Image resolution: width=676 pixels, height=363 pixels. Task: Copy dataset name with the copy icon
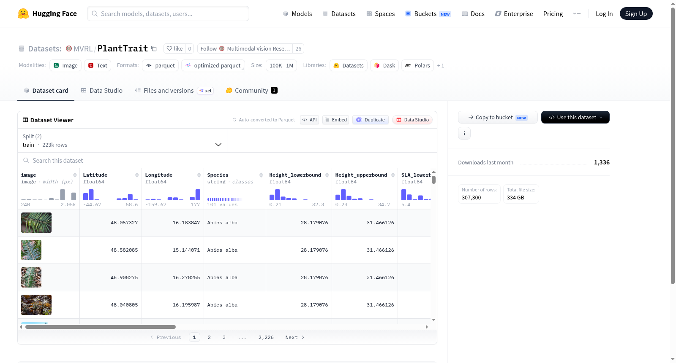point(154,49)
